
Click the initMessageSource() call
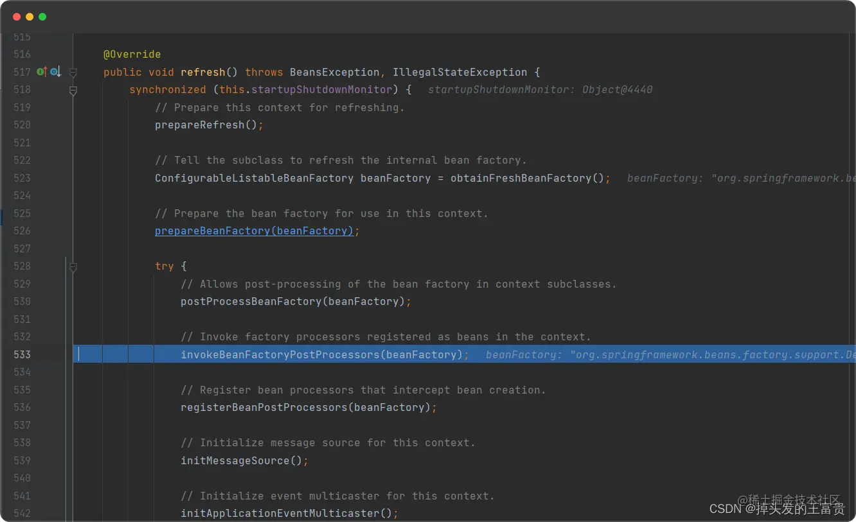(241, 460)
